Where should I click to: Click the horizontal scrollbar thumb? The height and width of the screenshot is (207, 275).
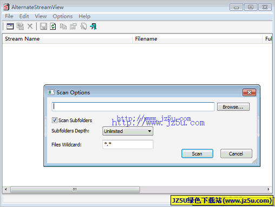point(75,189)
